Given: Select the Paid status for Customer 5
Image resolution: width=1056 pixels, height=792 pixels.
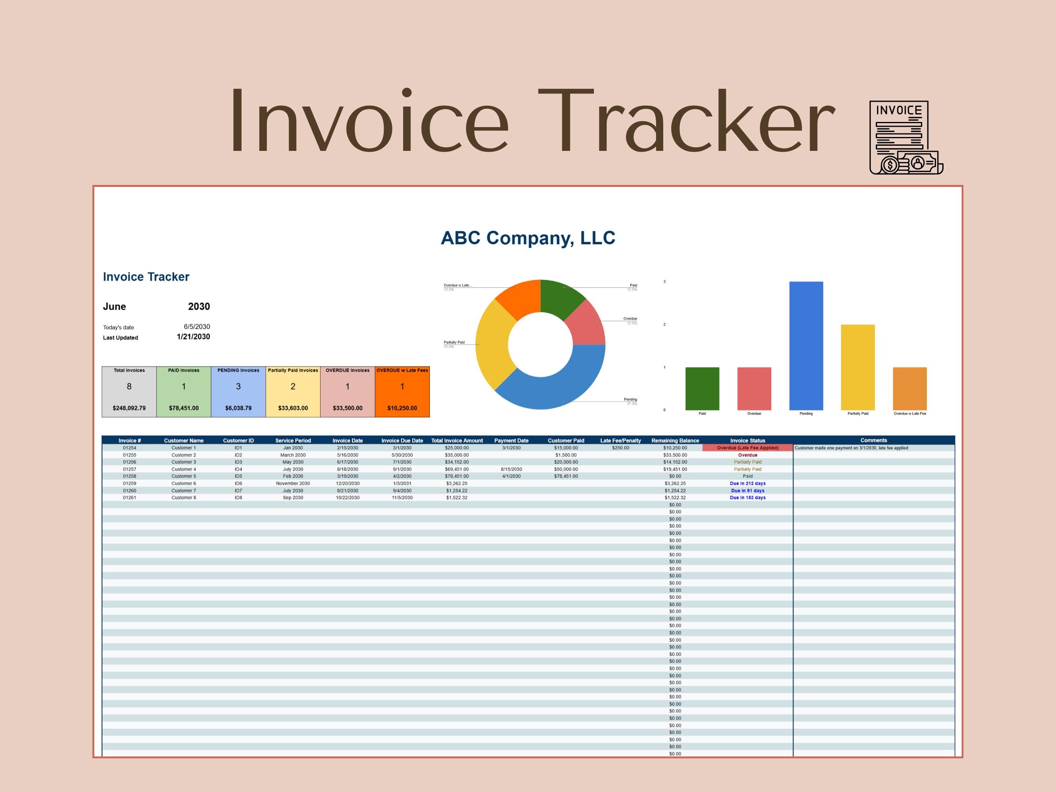Looking at the screenshot, I should click(748, 476).
